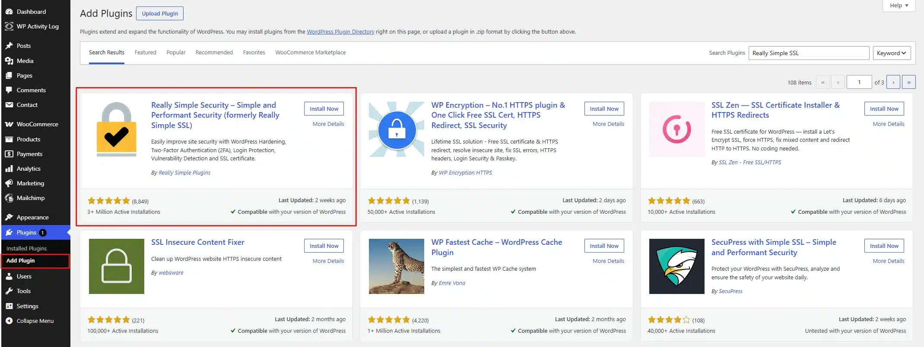924x347 pixels.
Task: Install SSL Insecure Content Fixer now
Action: 324,246
